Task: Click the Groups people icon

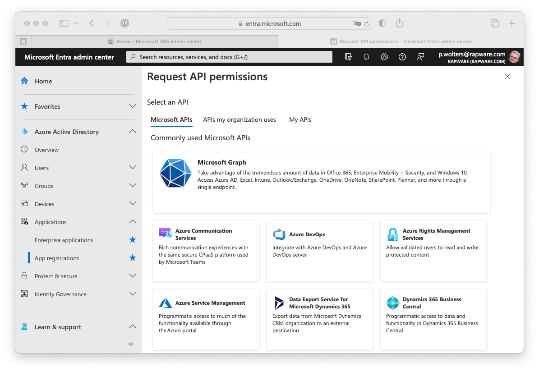Action: pos(24,185)
